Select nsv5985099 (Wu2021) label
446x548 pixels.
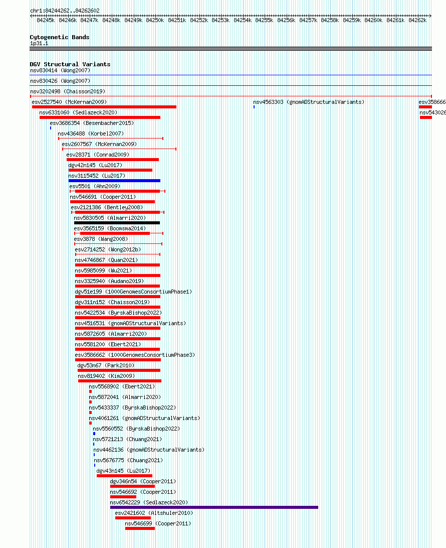(103, 270)
